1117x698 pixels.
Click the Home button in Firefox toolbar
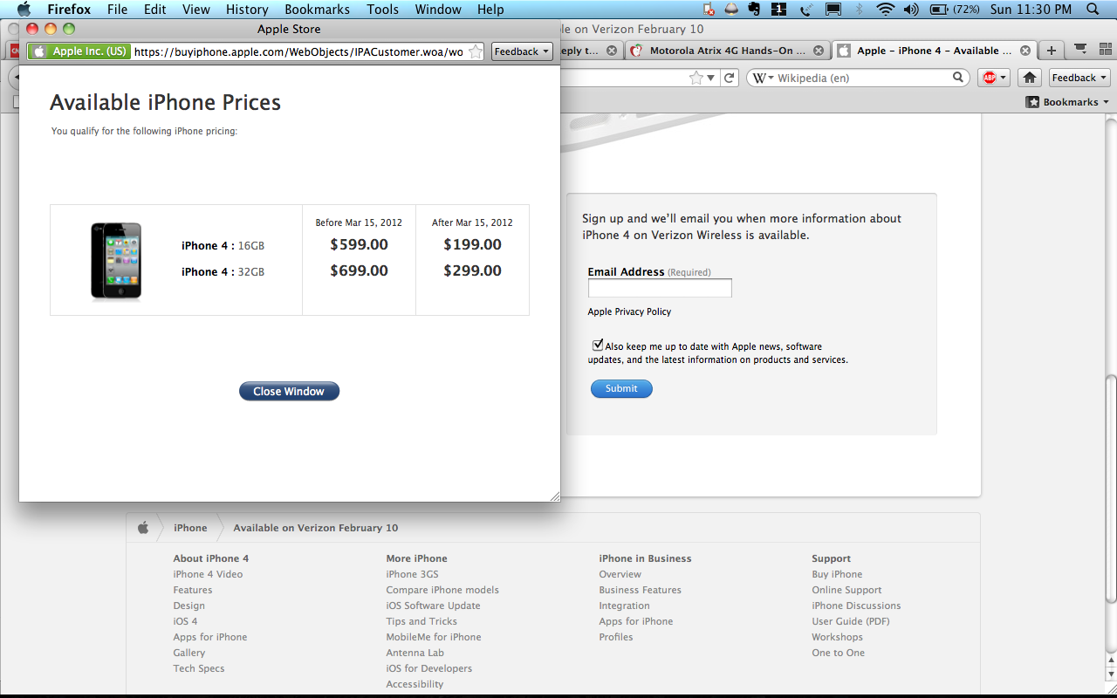pos(1030,78)
